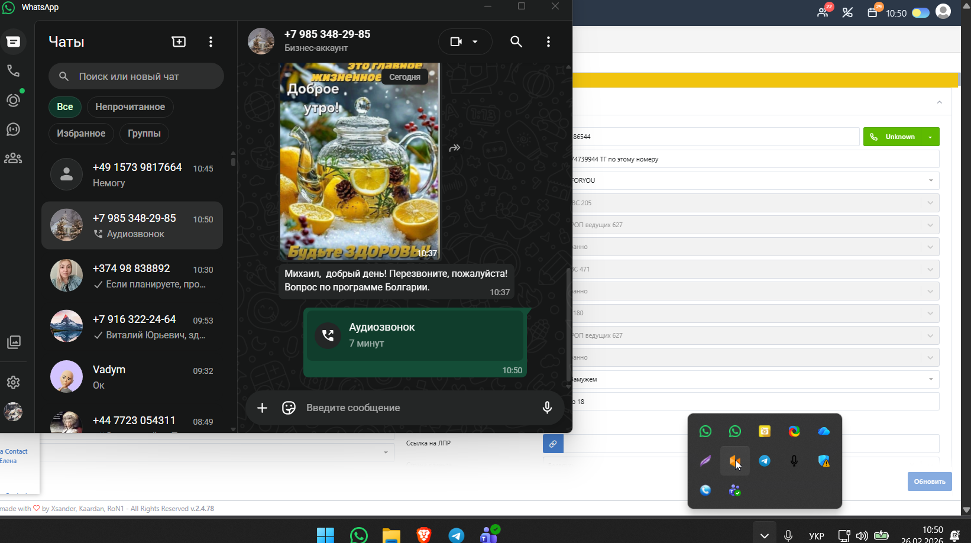Select the Избранное chat filter

81,133
